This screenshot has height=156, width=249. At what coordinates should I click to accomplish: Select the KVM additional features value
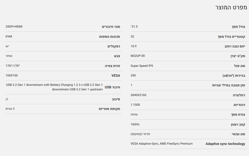pos(9,36)
